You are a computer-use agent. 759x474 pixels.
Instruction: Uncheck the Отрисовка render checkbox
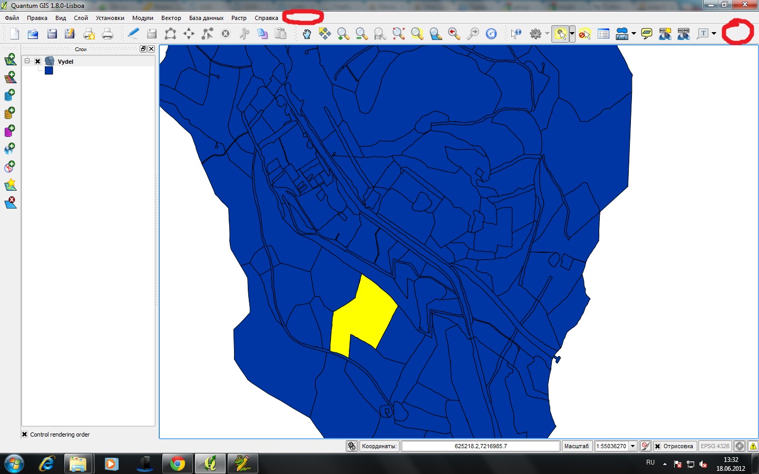click(x=657, y=446)
